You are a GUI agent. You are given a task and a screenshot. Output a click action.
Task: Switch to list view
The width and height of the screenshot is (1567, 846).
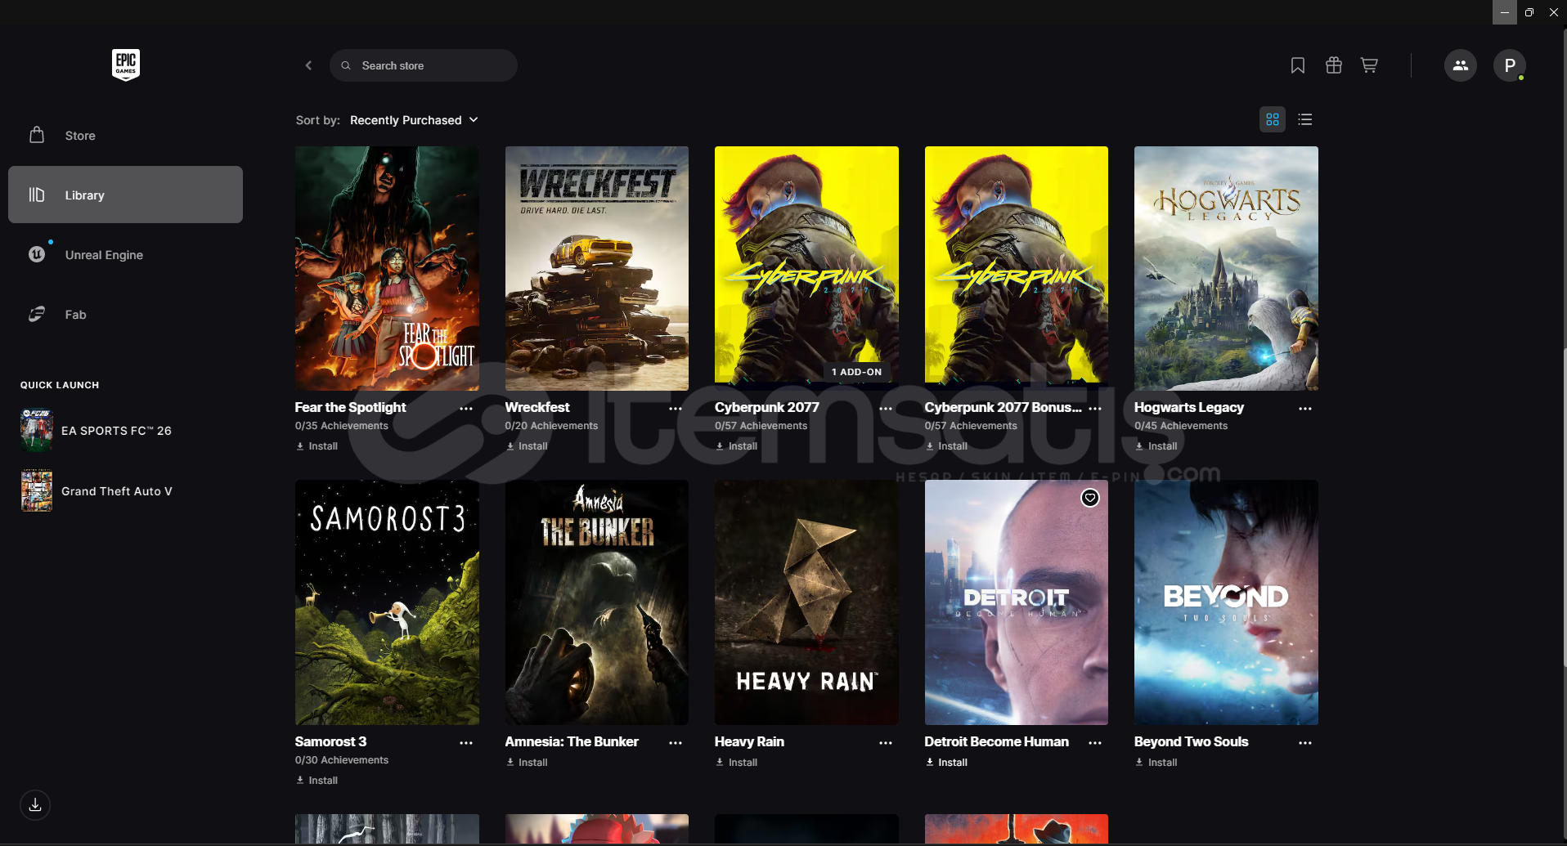tap(1305, 119)
